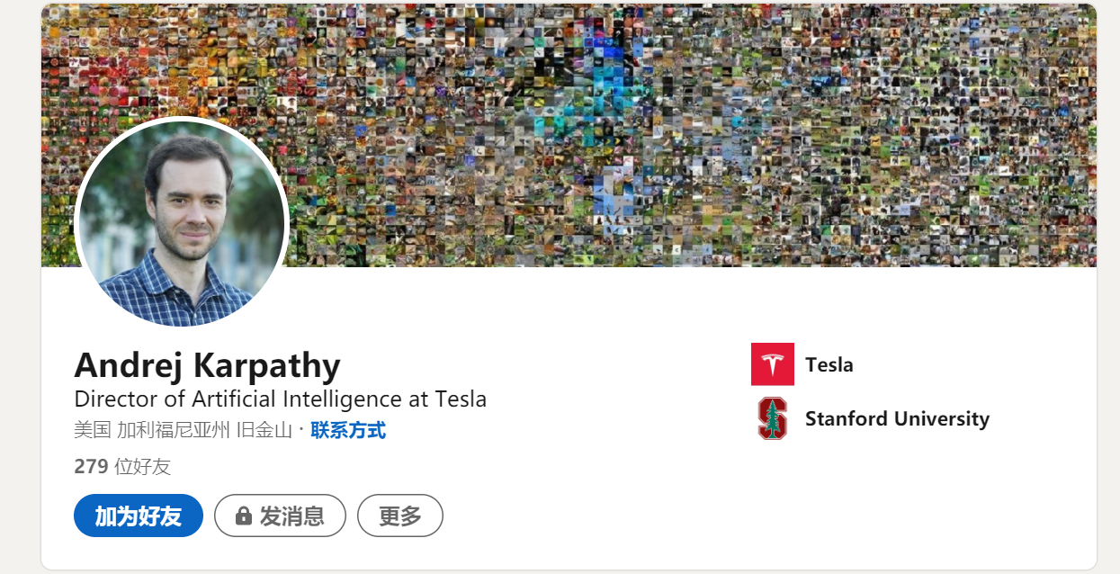
Task: Click the Stanford University tree logo
Action: [x=773, y=418]
